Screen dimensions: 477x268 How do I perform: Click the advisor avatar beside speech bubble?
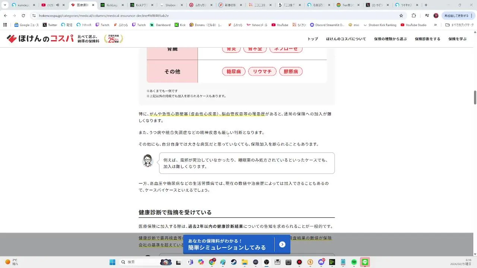[x=148, y=161]
